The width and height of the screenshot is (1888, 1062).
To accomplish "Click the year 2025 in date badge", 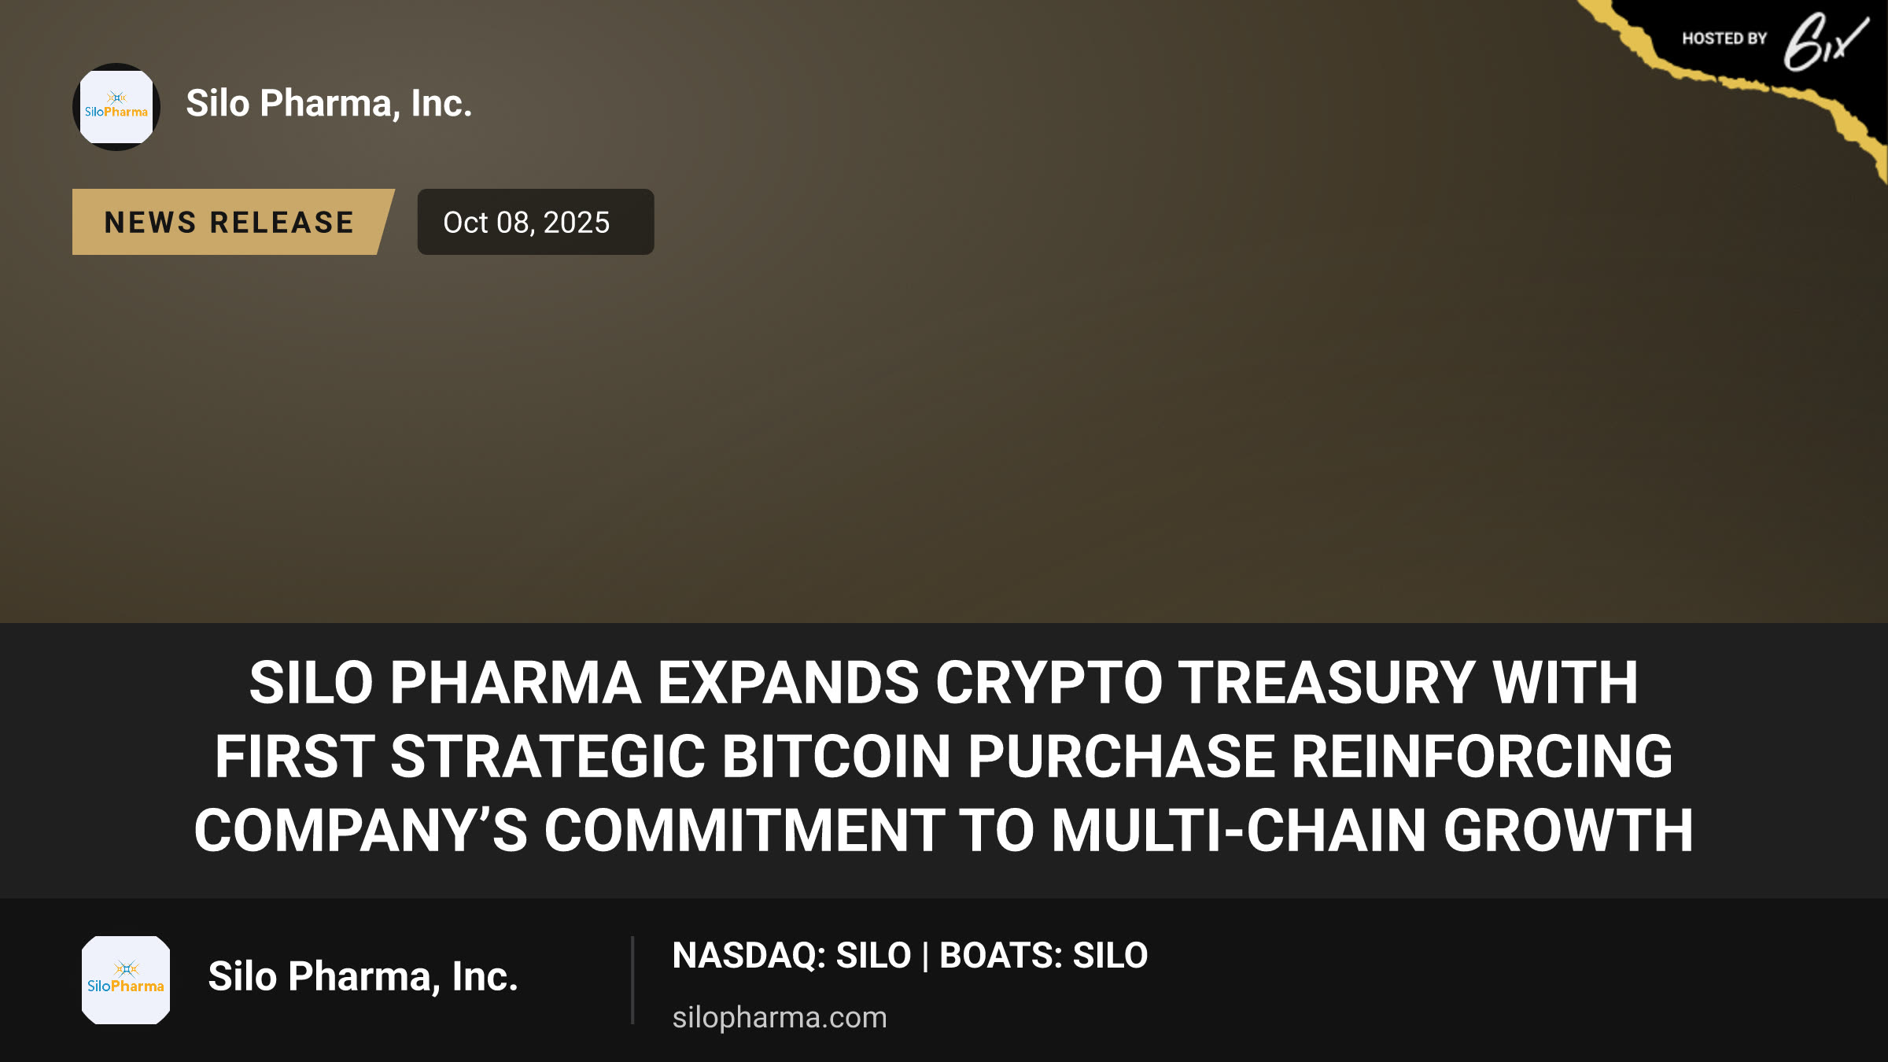I will (x=577, y=223).
